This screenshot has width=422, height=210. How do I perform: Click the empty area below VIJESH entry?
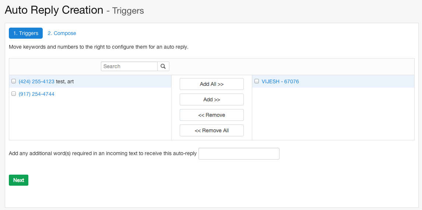(x=333, y=113)
